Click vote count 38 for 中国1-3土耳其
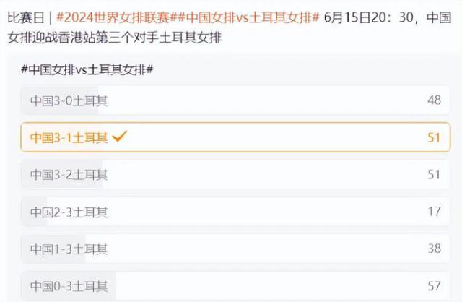462x302 pixels. (x=433, y=249)
